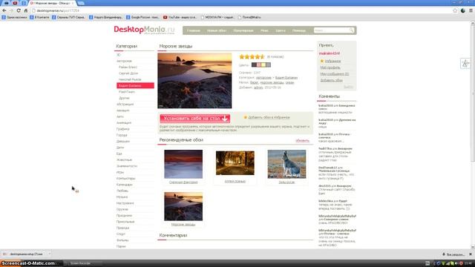Screen dimensions: 475x267
Task: Open the snowy landscape recommended thumbnail
Action: (183, 164)
